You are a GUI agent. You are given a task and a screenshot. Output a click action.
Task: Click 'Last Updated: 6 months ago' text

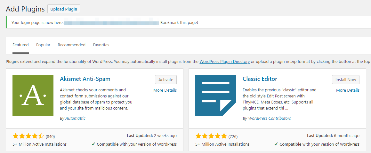pyautogui.click(x=333, y=136)
